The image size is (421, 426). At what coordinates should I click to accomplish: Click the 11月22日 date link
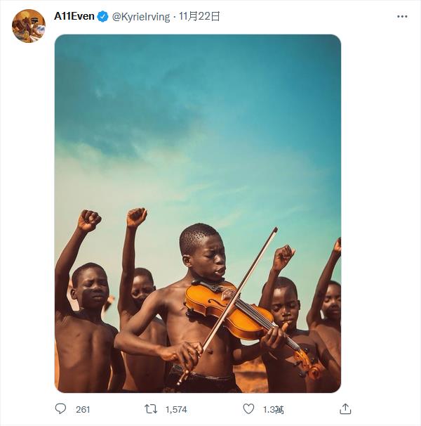pyautogui.click(x=200, y=16)
